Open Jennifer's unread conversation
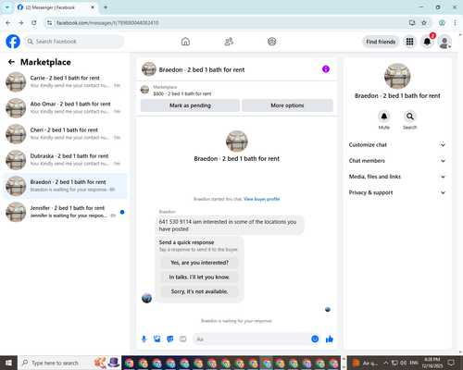The width and height of the screenshot is (463, 370). tap(65, 212)
